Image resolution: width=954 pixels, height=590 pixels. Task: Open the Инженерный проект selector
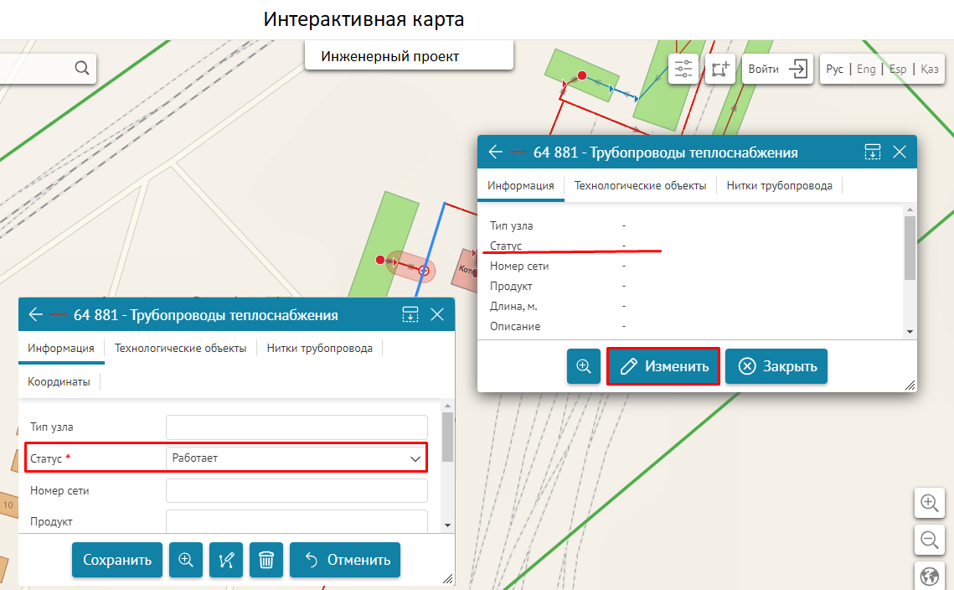409,56
